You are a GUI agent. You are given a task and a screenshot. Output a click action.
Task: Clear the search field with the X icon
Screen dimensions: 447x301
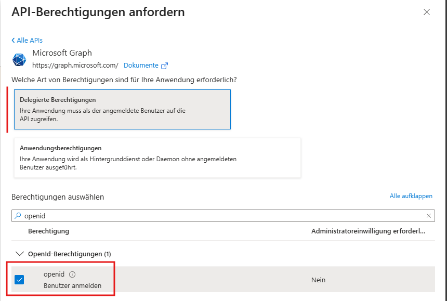pos(428,216)
